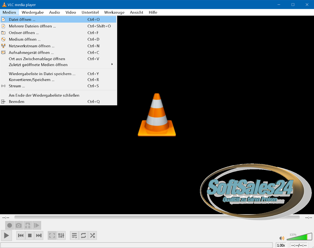Click Ort aus Zwischenablage öffnen
Image resolution: width=314 pixels, height=248 pixels.
[58, 59]
